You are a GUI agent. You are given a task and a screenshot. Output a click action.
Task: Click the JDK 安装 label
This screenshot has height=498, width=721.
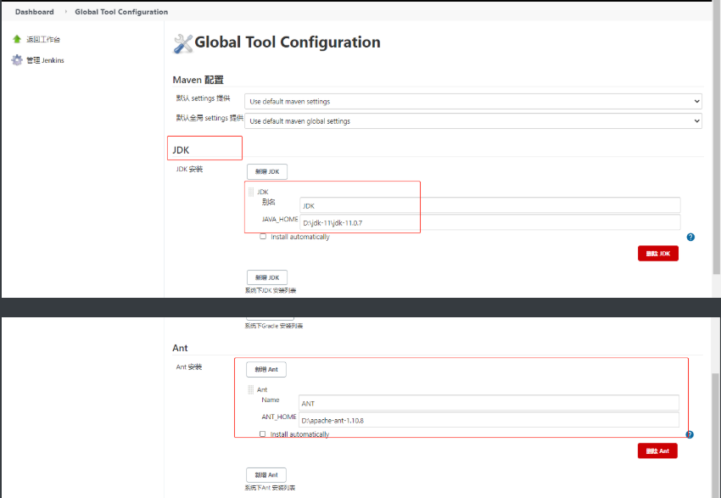189,169
